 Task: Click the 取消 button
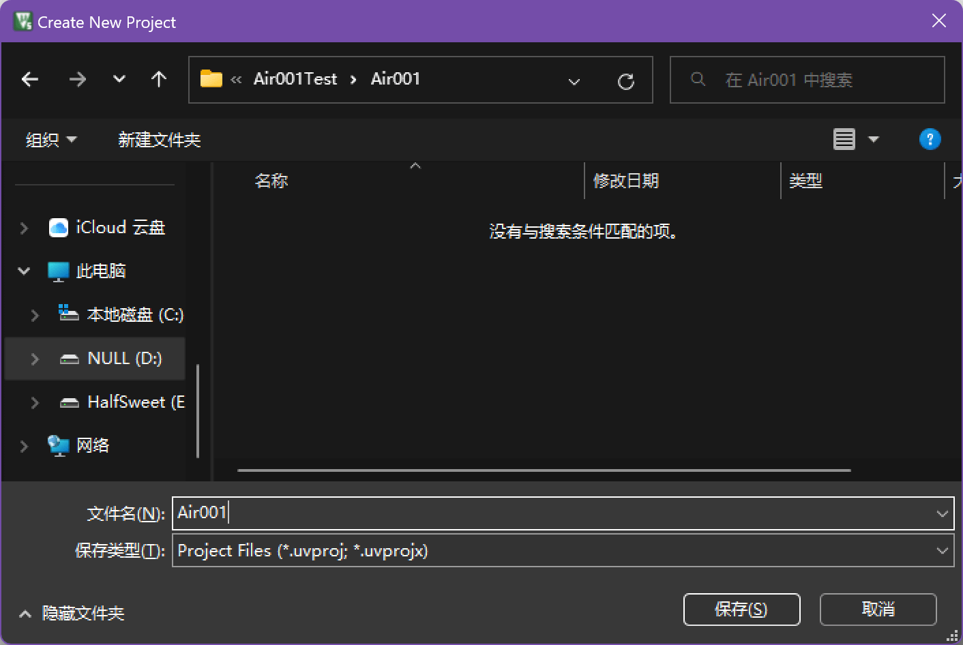click(878, 609)
